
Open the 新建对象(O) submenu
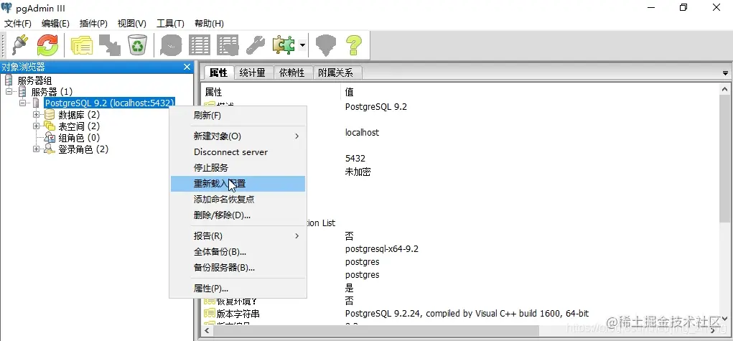[238, 136]
